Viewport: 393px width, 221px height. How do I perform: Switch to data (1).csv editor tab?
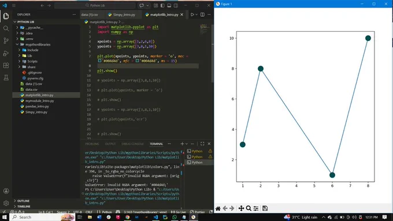tap(90, 15)
